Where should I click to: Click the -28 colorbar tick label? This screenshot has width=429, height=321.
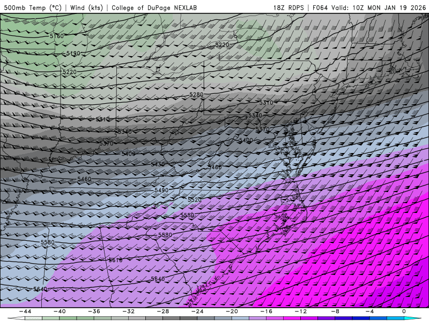[x=163, y=311]
